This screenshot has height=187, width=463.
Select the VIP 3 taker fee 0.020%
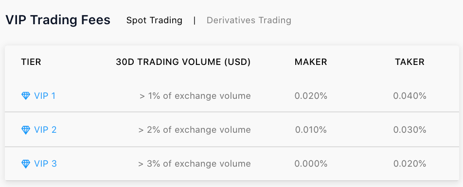(x=410, y=163)
